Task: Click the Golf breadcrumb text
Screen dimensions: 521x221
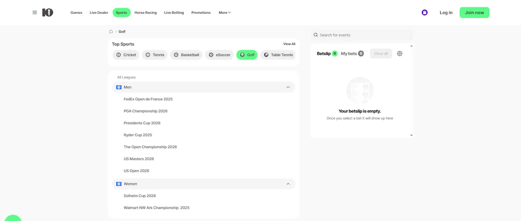Action: 122,32
